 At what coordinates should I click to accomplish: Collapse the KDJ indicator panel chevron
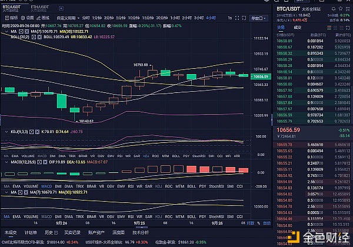tap(6, 132)
